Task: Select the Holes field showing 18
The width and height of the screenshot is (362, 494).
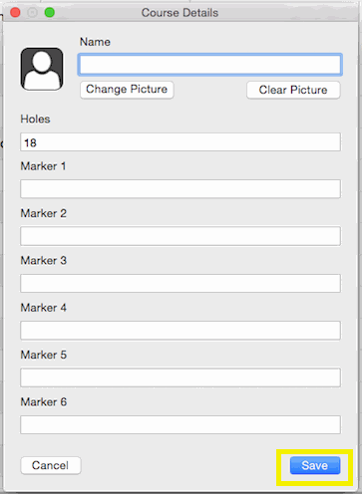Action: point(181,142)
